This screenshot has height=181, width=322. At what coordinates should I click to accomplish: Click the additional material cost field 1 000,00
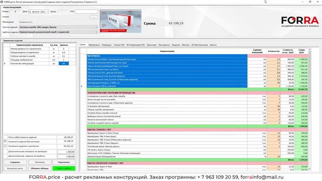[x=66, y=152]
